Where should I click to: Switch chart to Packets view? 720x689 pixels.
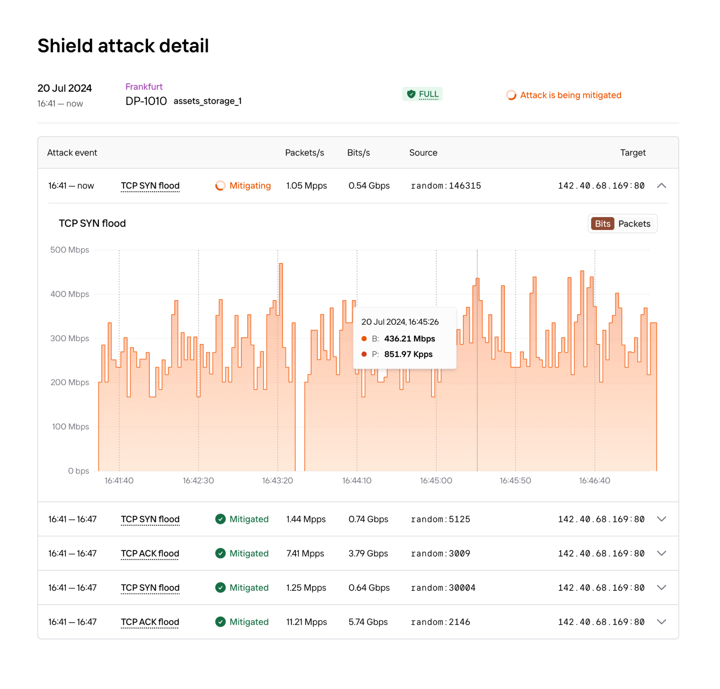pyautogui.click(x=634, y=224)
